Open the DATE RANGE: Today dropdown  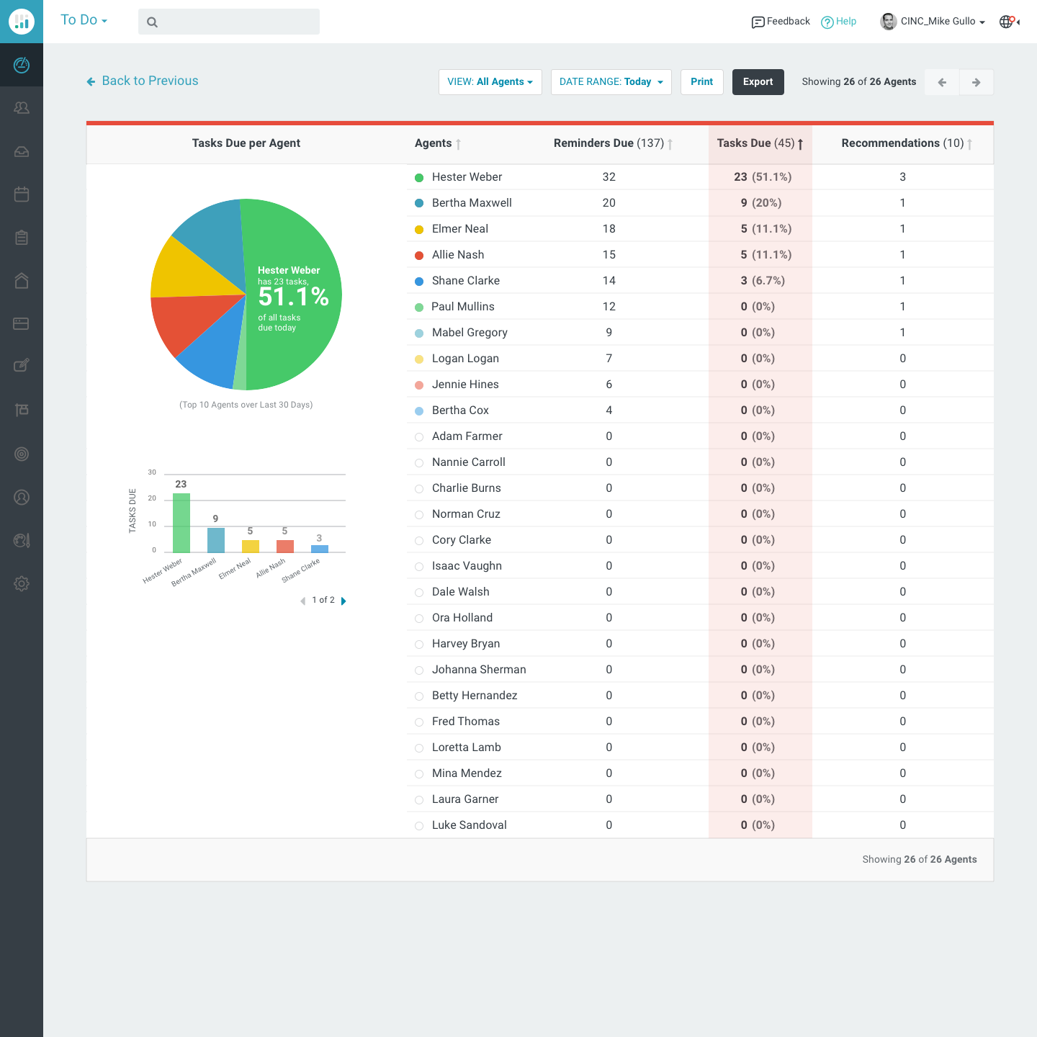coord(611,82)
